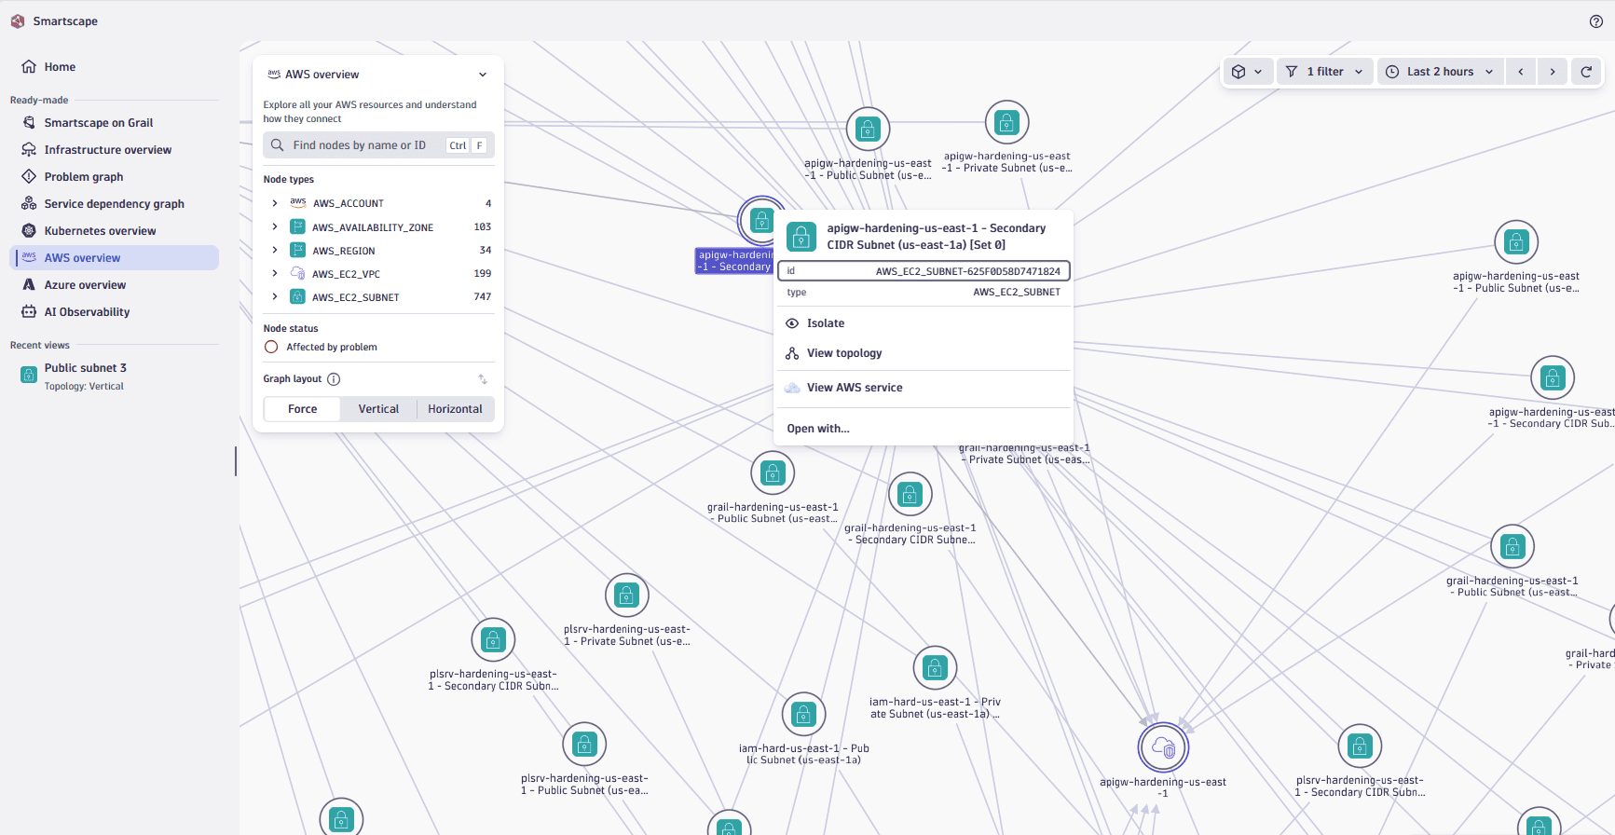Open Service dependency graph link
The image size is (1615, 835).
click(x=115, y=204)
